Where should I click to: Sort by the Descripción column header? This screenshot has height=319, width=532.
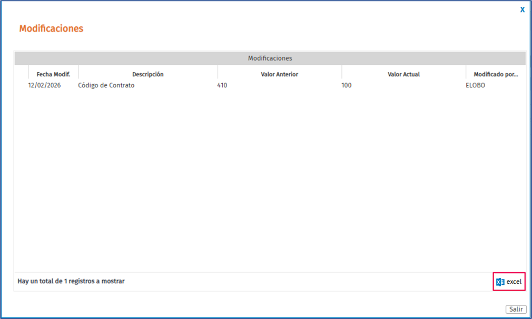tap(148, 74)
